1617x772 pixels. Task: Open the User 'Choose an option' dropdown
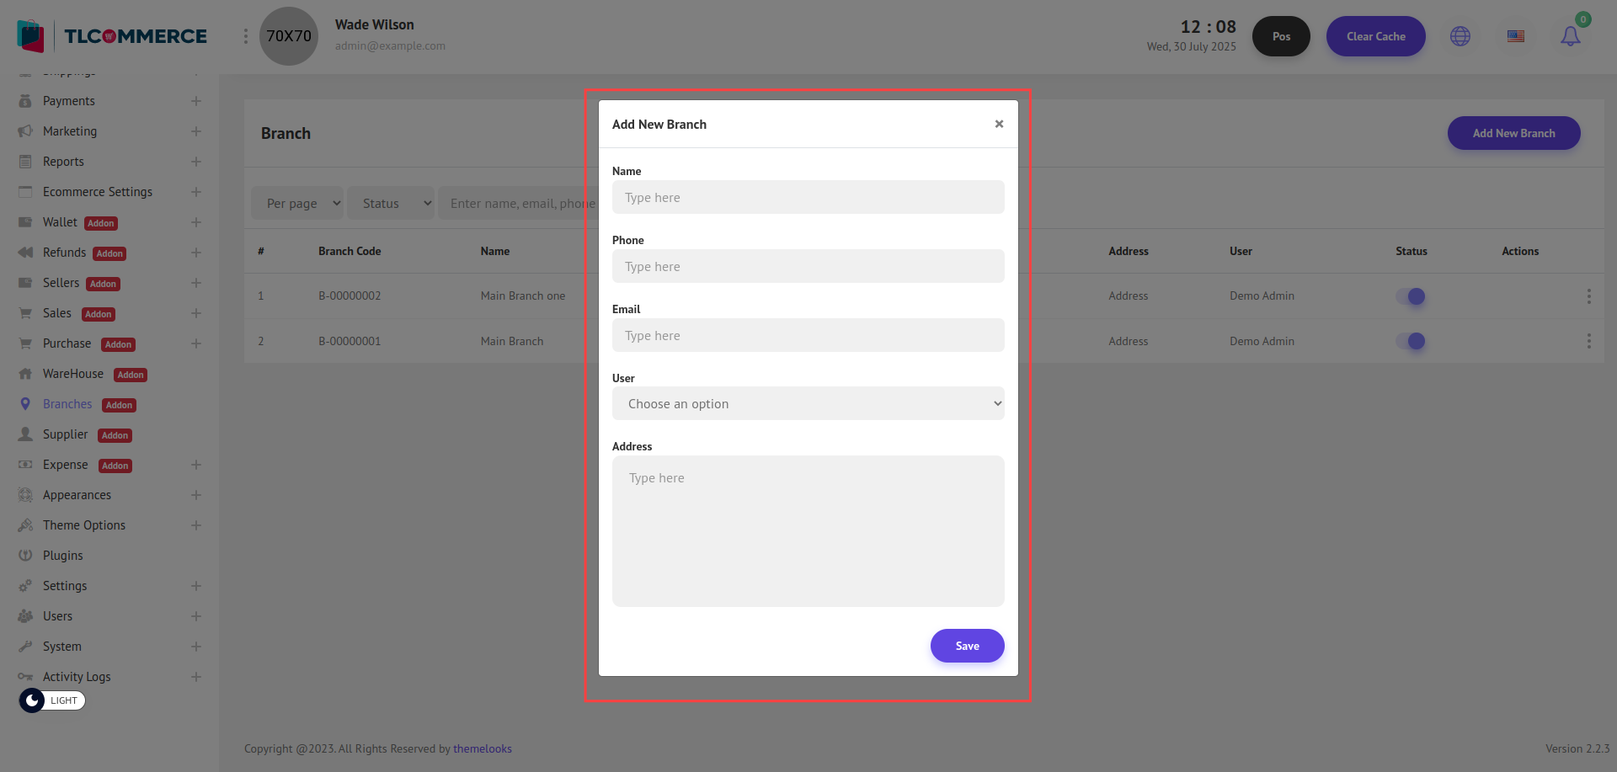click(x=808, y=404)
